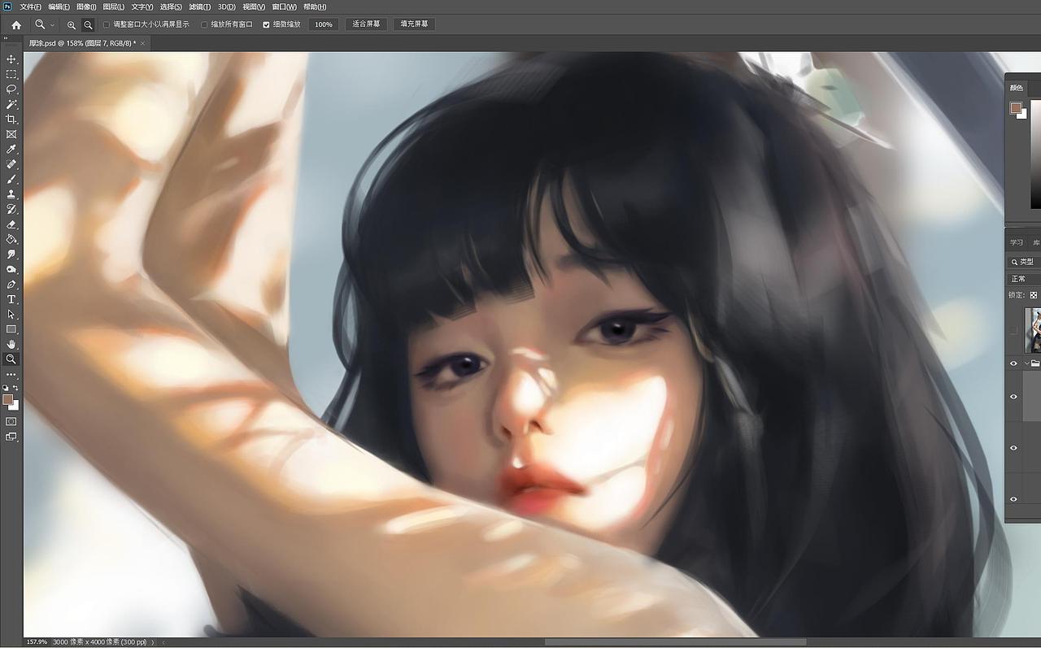
Task: Click Home icon in options bar
Action: (x=16, y=24)
